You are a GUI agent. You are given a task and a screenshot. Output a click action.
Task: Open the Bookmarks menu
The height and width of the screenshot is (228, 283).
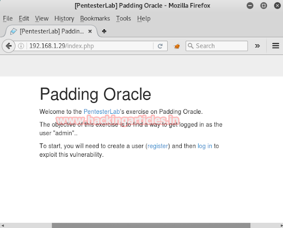95,19
